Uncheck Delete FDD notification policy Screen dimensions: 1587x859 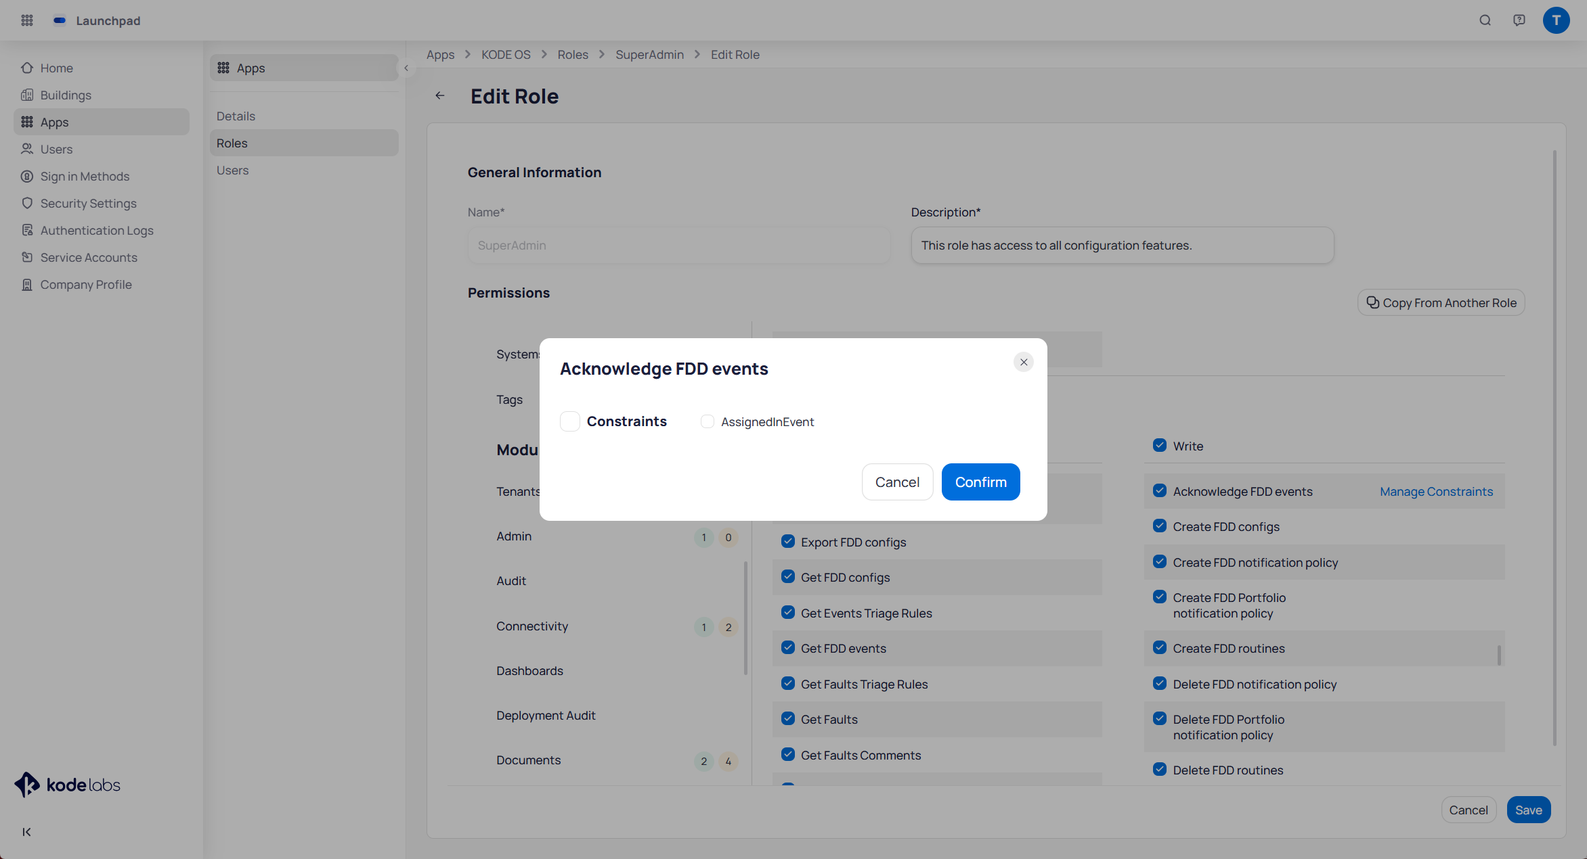1159,683
